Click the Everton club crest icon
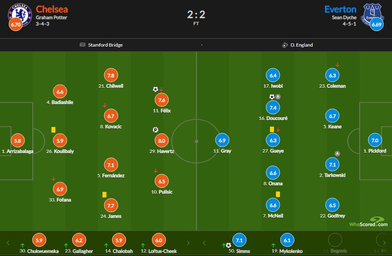 (372, 14)
